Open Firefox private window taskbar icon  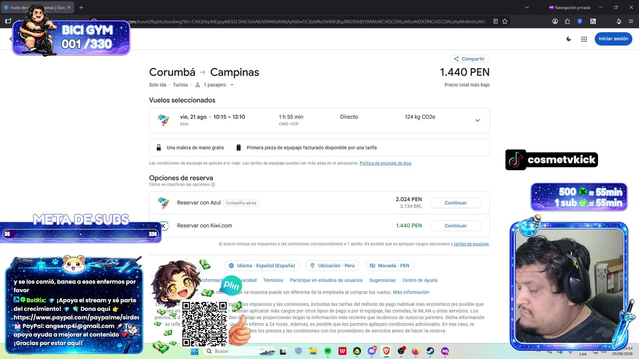point(444,352)
